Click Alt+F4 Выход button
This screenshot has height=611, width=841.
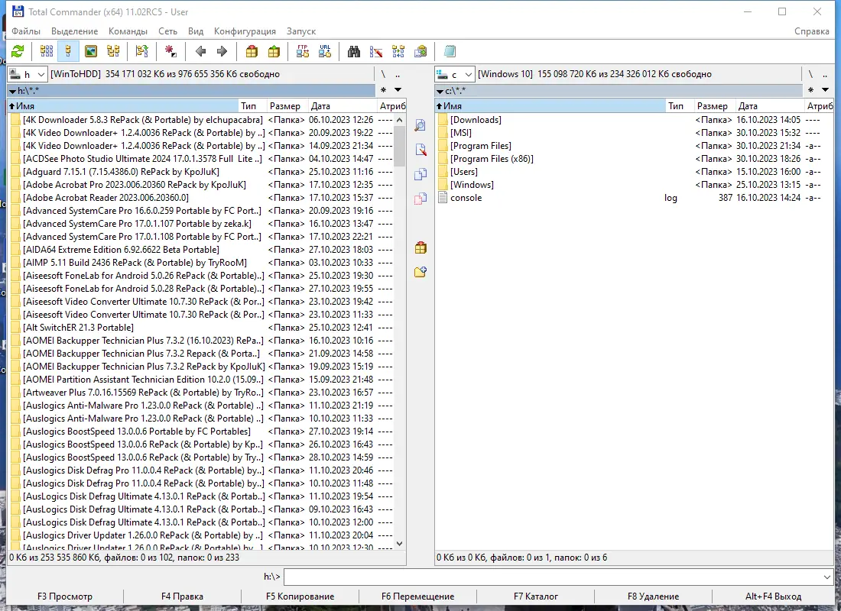[x=774, y=596]
